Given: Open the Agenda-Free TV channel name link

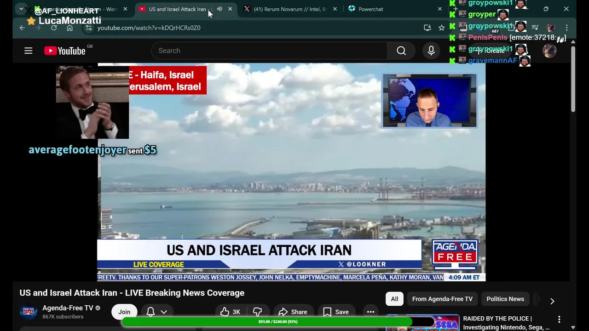Looking at the screenshot, I should point(68,308).
